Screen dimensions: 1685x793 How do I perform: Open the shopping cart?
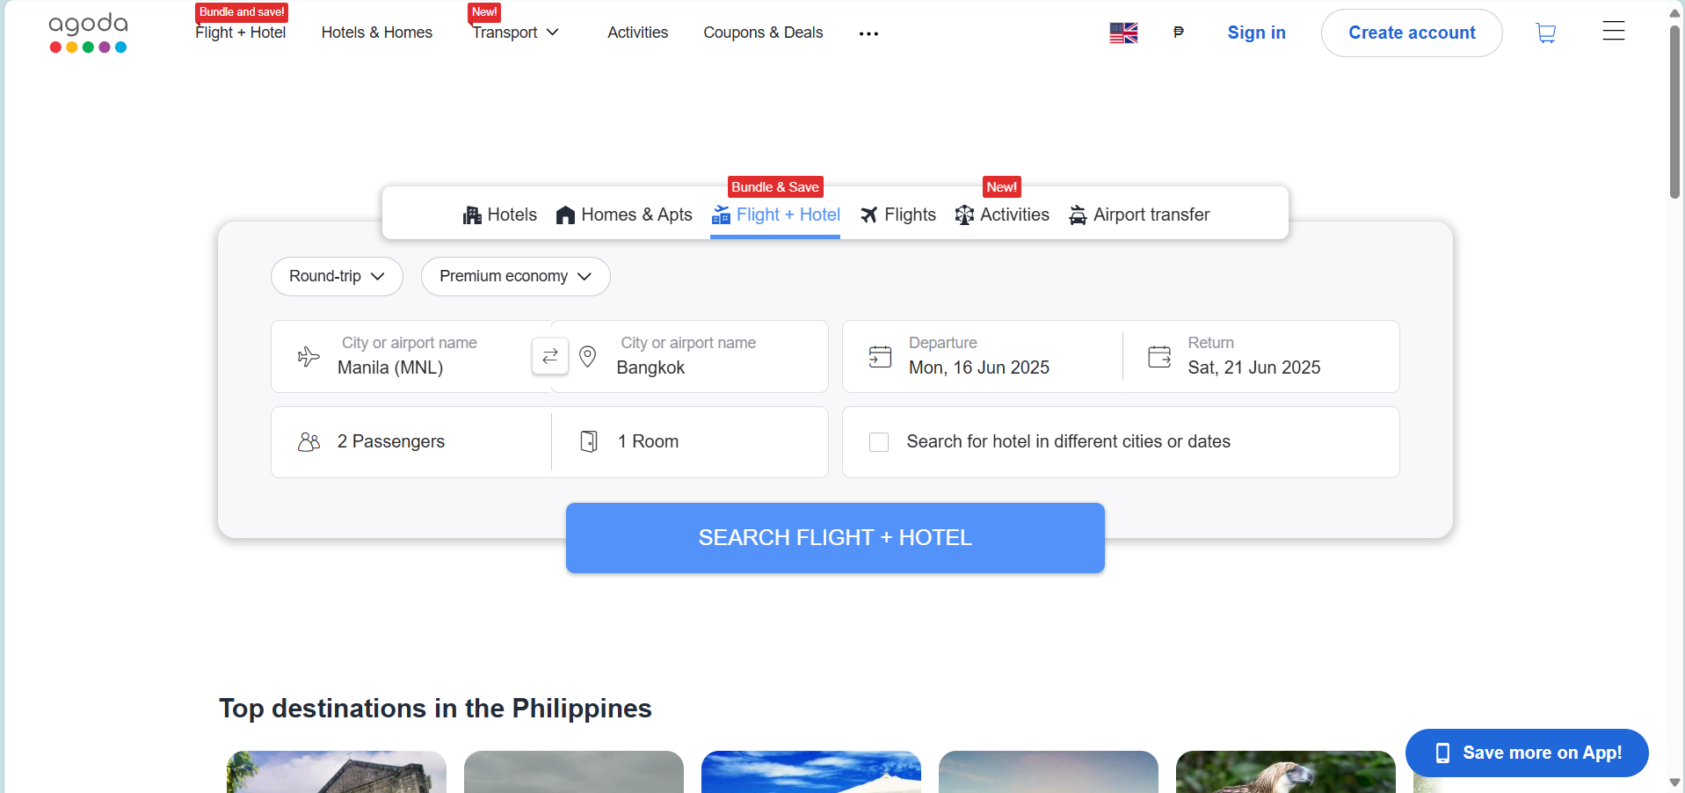pyautogui.click(x=1546, y=33)
